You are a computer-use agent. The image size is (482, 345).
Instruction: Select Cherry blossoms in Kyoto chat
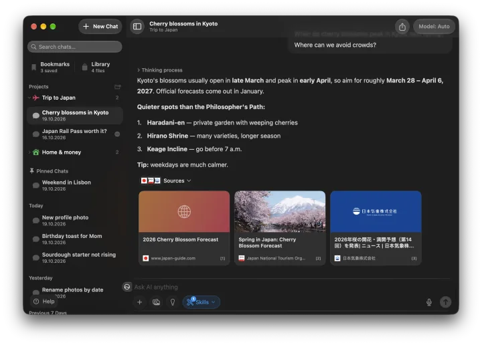click(75, 116)
